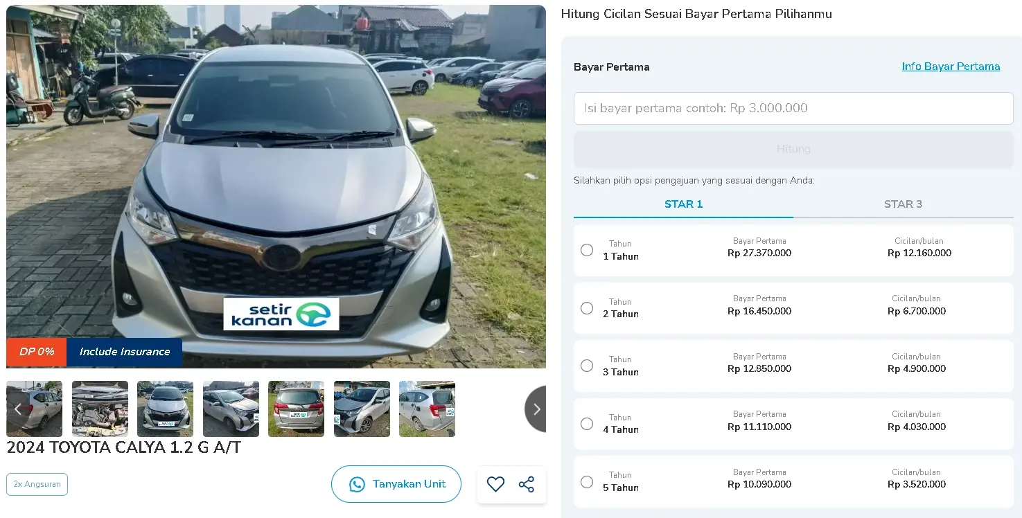Click the share icon
The width and height of the screenshot is (1022, 518).
527,484
